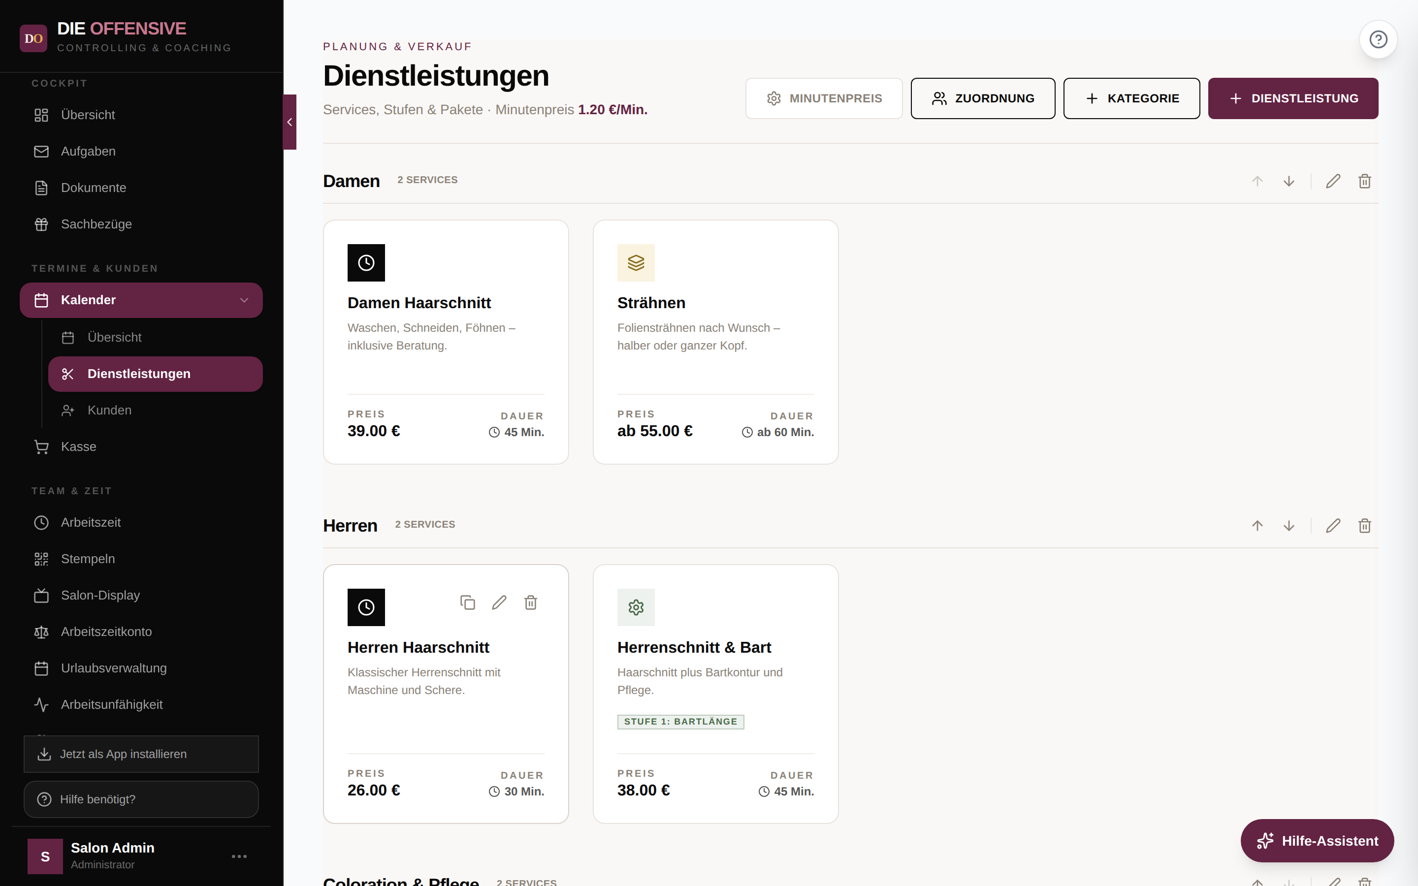Edit the Damen category with the pencil
The image size is (1418, 886).
tap(1333, 181)
